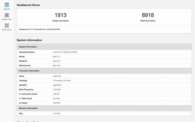Click the Results label in sidebar
195x122 pixels.
coord(7,9)
